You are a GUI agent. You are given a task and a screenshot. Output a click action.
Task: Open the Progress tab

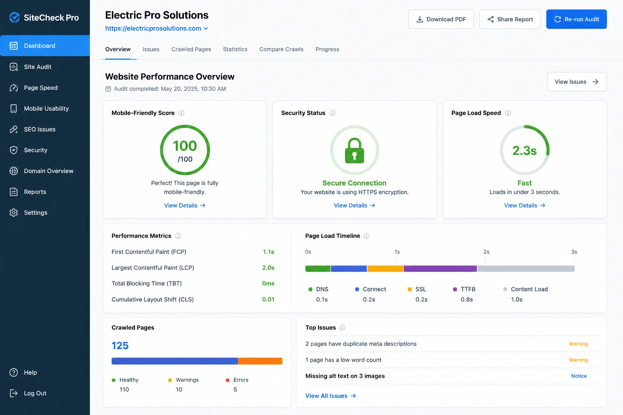point(327,49)
